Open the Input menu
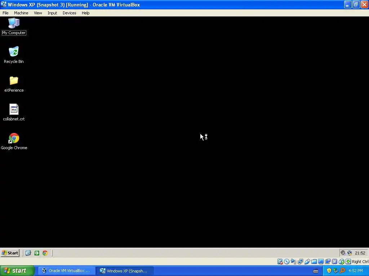The image size is (369, 276). point(52,13)
